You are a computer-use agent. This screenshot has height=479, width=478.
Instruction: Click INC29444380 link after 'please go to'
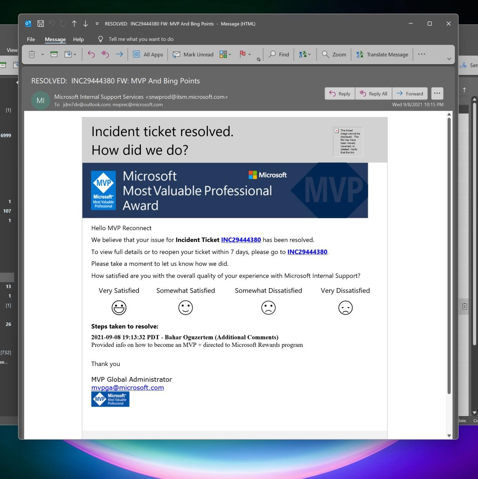[307, 252]
